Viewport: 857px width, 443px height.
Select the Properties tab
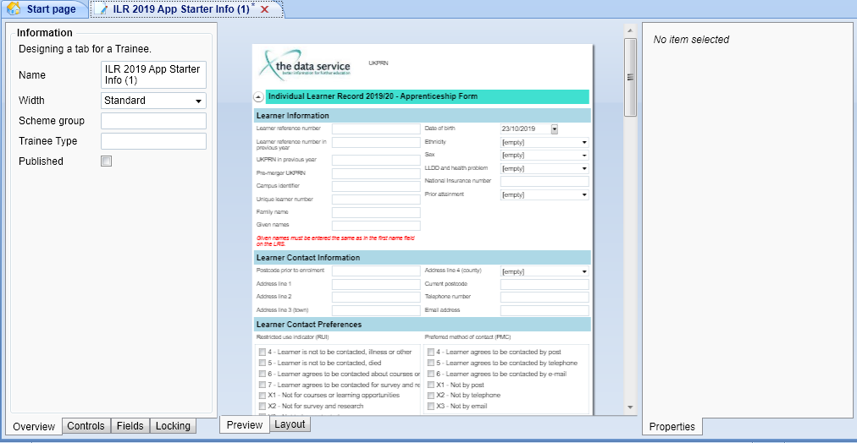click(672, 427)
